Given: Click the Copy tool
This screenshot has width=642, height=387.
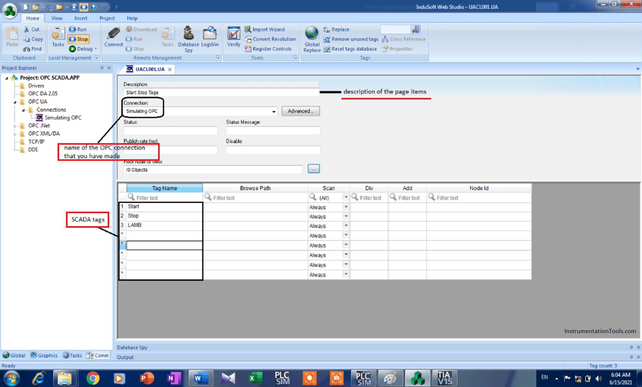Looking at the screenshot, I should 33,39.
